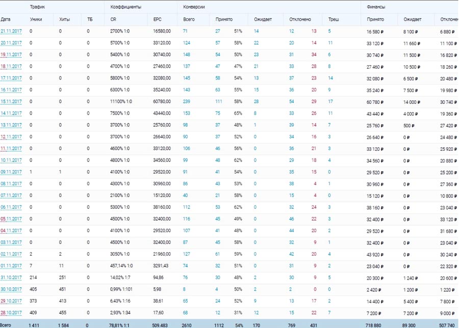Click the Конверсии group header

[x=194, y=7]
